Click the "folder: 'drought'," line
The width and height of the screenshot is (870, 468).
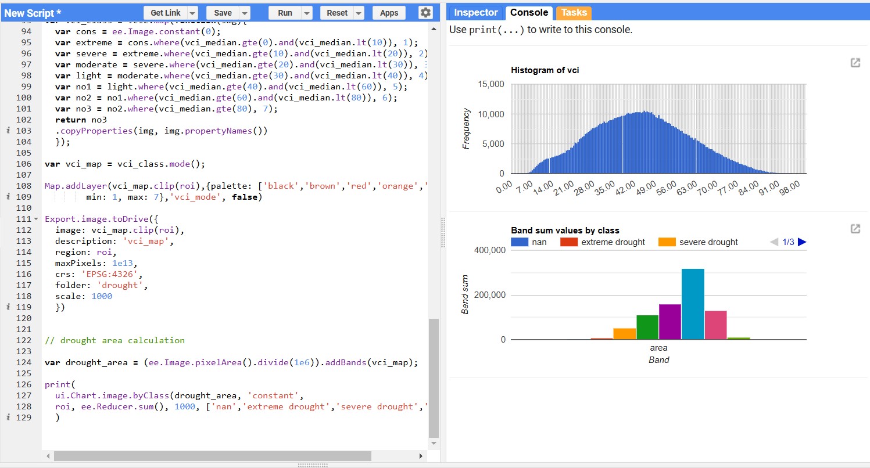102,285
